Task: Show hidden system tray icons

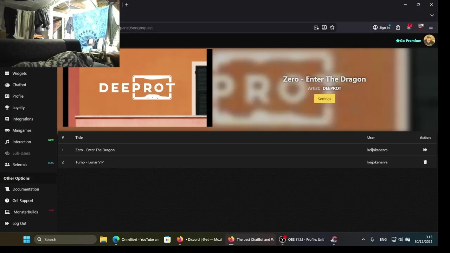Action: 363,239
